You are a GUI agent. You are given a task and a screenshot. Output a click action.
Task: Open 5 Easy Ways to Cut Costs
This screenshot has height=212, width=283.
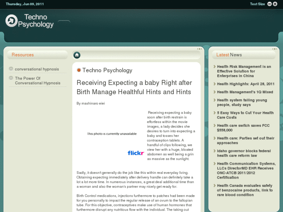click(245, 115)
